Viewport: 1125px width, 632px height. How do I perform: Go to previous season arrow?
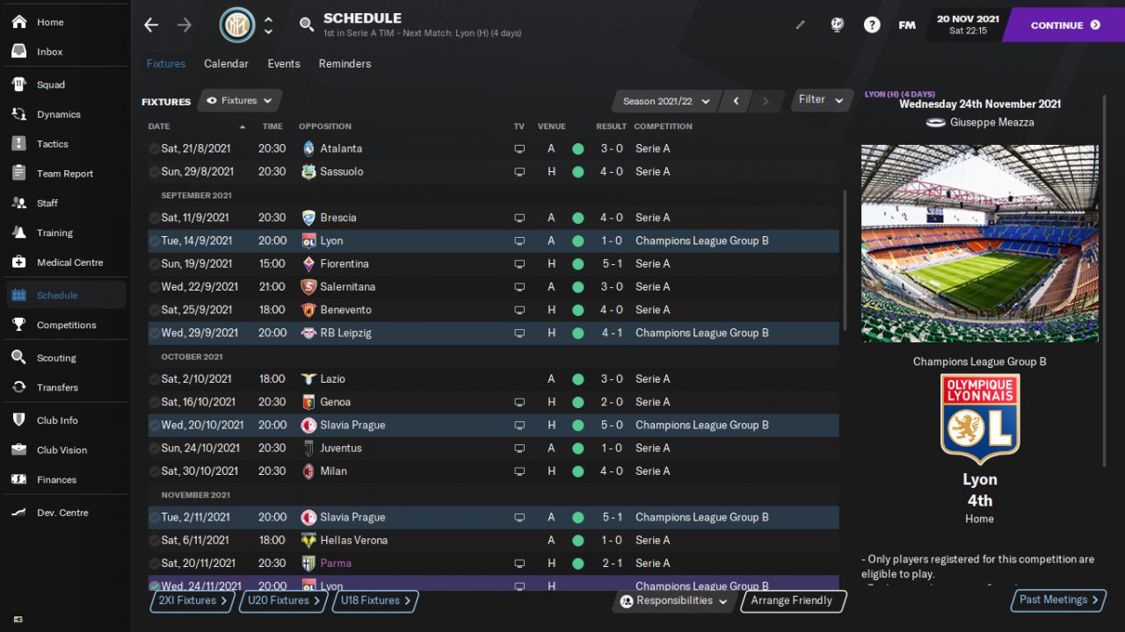[736, 101]
